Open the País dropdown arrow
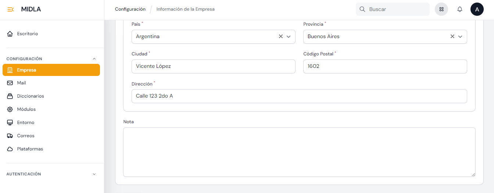The height and width of the screenshot is (193, 494). [289, 36]
